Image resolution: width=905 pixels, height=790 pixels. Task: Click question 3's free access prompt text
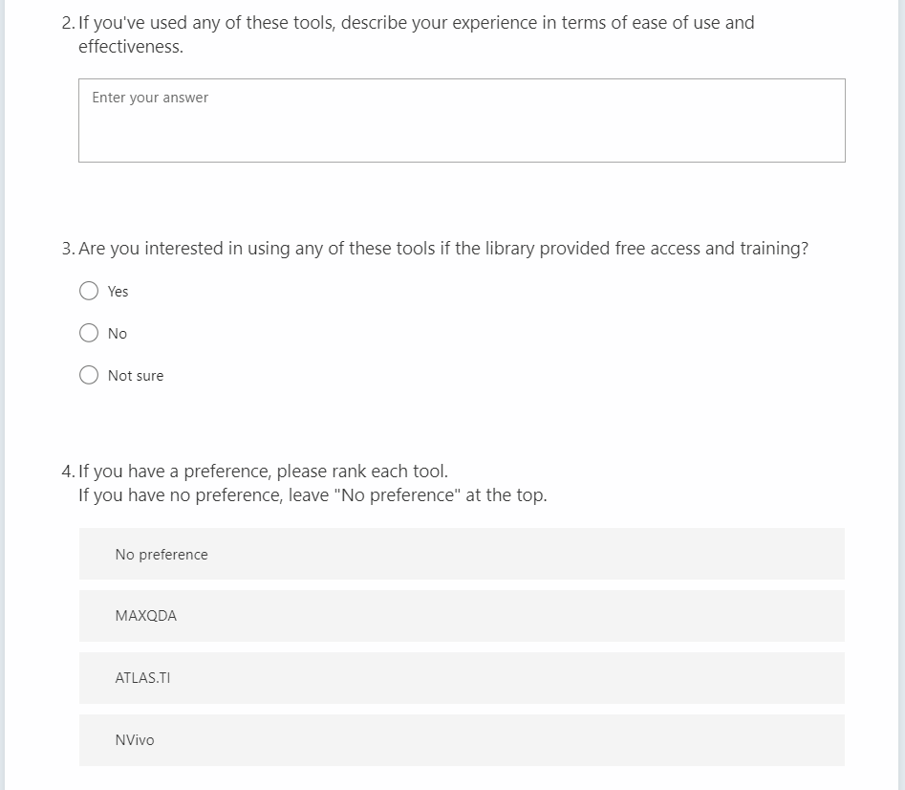click(x=443, y=249)
